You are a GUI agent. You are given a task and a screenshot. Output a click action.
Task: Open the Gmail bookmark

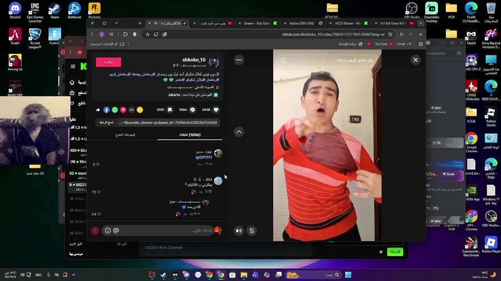tap(404, 44)
